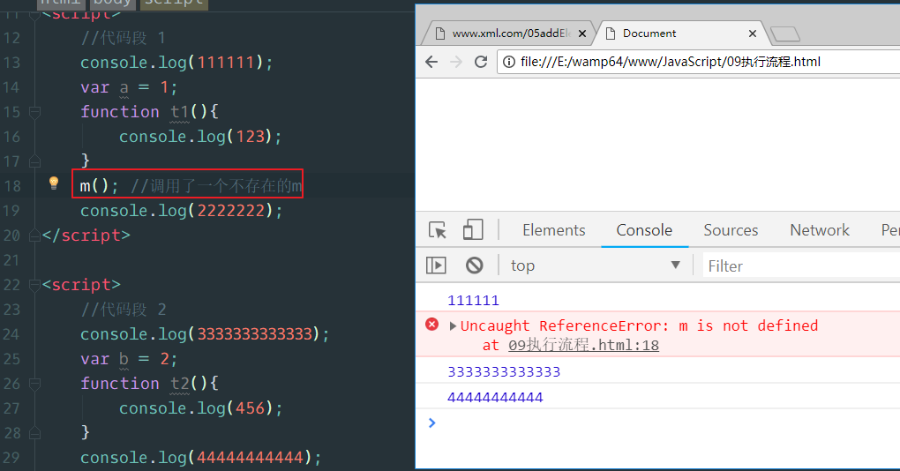This screenshot has width=900, height=471.
Task: Click console.log(2222222) code line
Action: pos(182,211)
